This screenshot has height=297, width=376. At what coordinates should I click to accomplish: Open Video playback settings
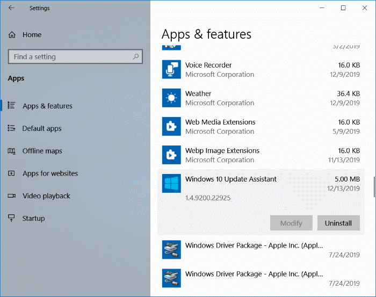tap(46, 196)
